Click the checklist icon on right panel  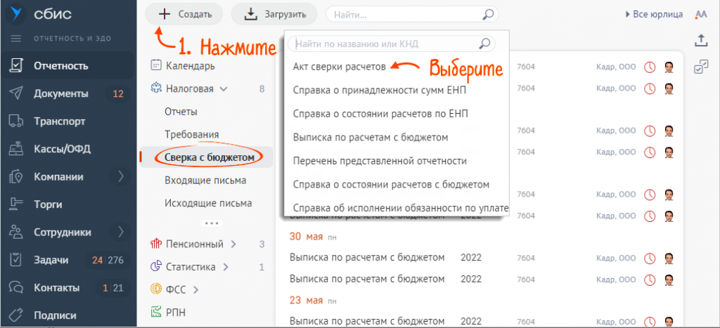[700, 67]
